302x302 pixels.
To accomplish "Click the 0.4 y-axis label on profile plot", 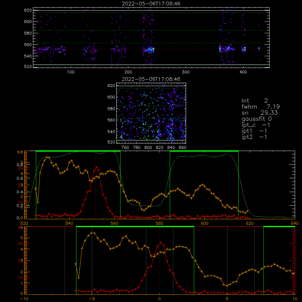I will click(x=20, y=192).
